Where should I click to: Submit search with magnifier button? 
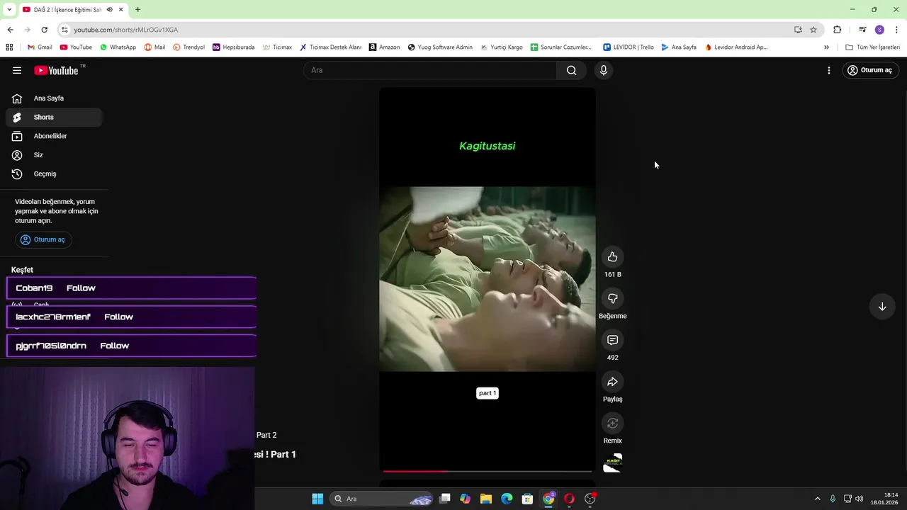pos(571,70)
